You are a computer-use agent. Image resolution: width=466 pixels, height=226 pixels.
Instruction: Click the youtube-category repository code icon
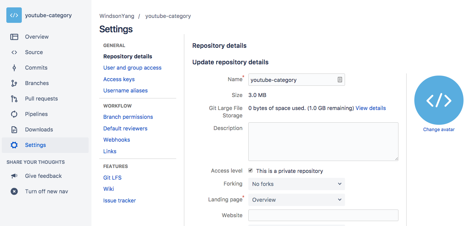[x=14, y=15]
